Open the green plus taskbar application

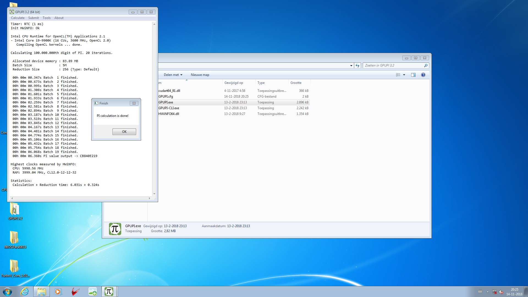tap(92, 291)
